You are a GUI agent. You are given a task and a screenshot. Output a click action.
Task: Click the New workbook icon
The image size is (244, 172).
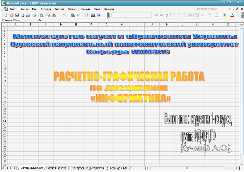point(6,15)
